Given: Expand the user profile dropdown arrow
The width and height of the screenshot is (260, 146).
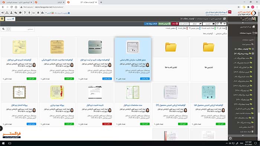Looking at the screenshot, I should (241, 18).
